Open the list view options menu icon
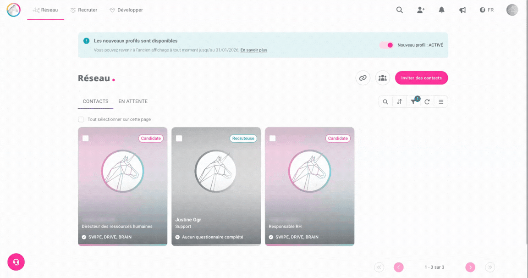 [x=441, y=102]
